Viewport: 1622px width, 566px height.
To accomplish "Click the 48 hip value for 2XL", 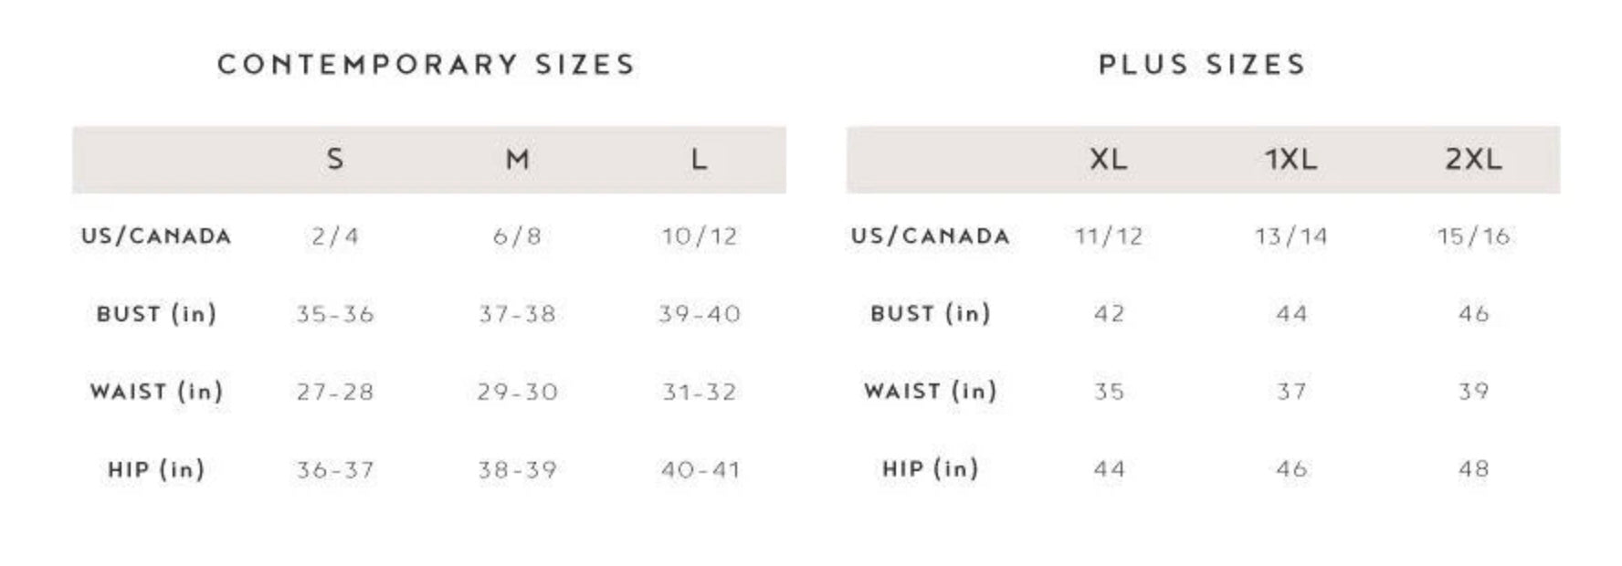I will click(1473, 469).
